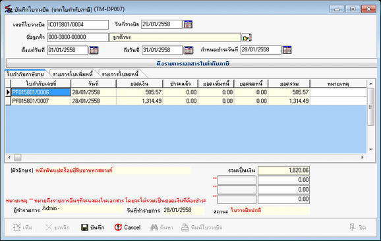Click the credit note amount column header
The width and height of the screenshot is (381, 241).
pyautogui.click(x=251, y=84)
